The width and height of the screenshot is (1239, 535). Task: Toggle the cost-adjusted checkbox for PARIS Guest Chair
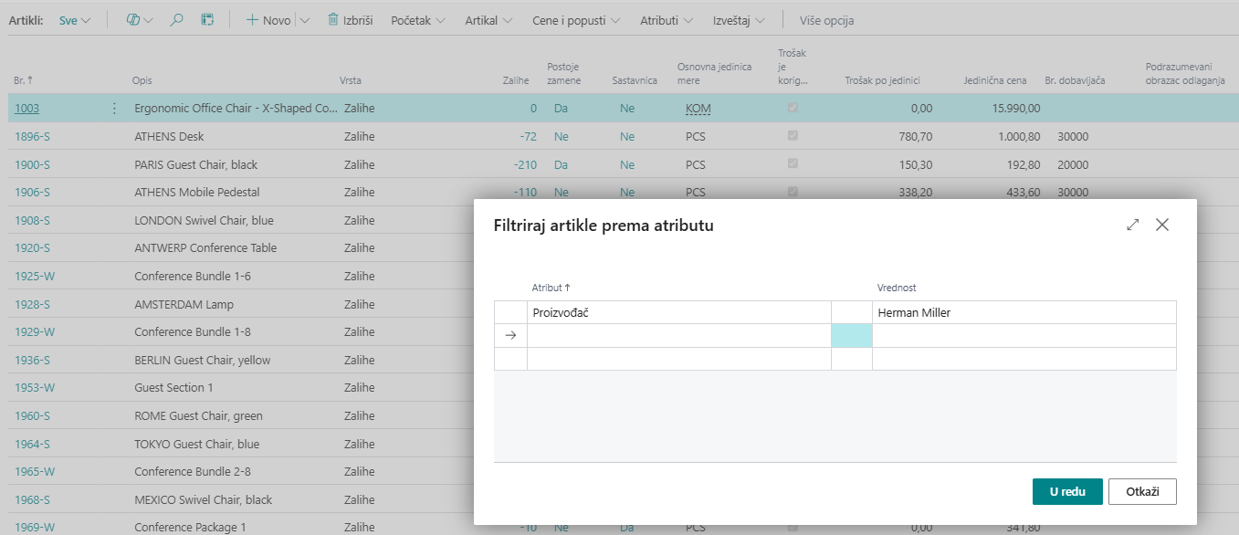[x=793, y=164]
